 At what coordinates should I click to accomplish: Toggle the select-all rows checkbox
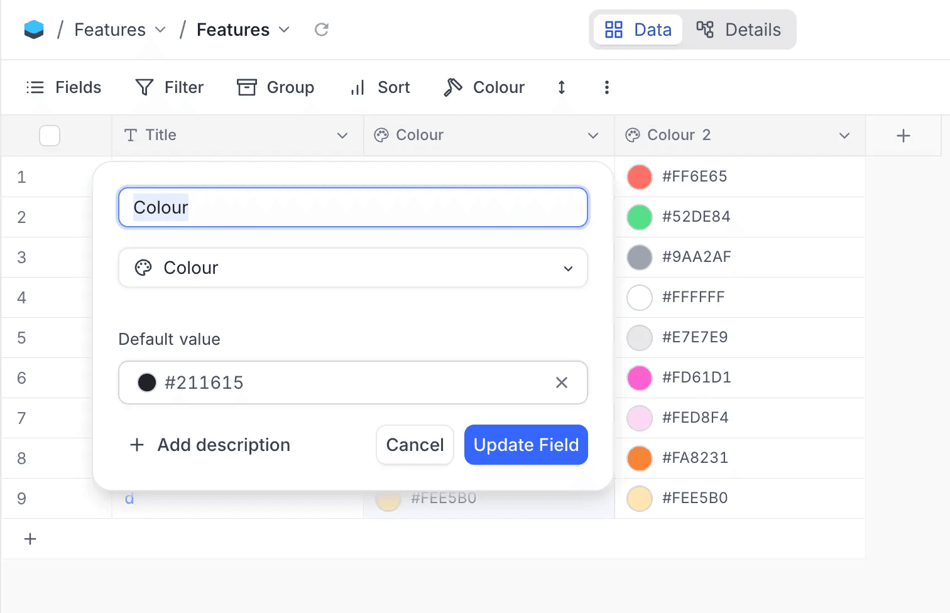point(50,136)
